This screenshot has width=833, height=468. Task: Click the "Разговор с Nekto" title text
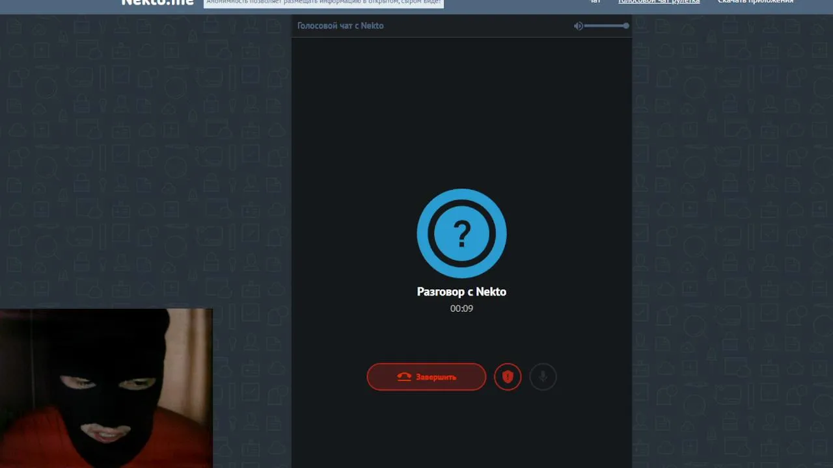point(461,292)
